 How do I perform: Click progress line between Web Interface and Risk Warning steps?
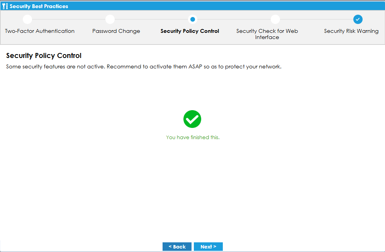tap(316, 19)
